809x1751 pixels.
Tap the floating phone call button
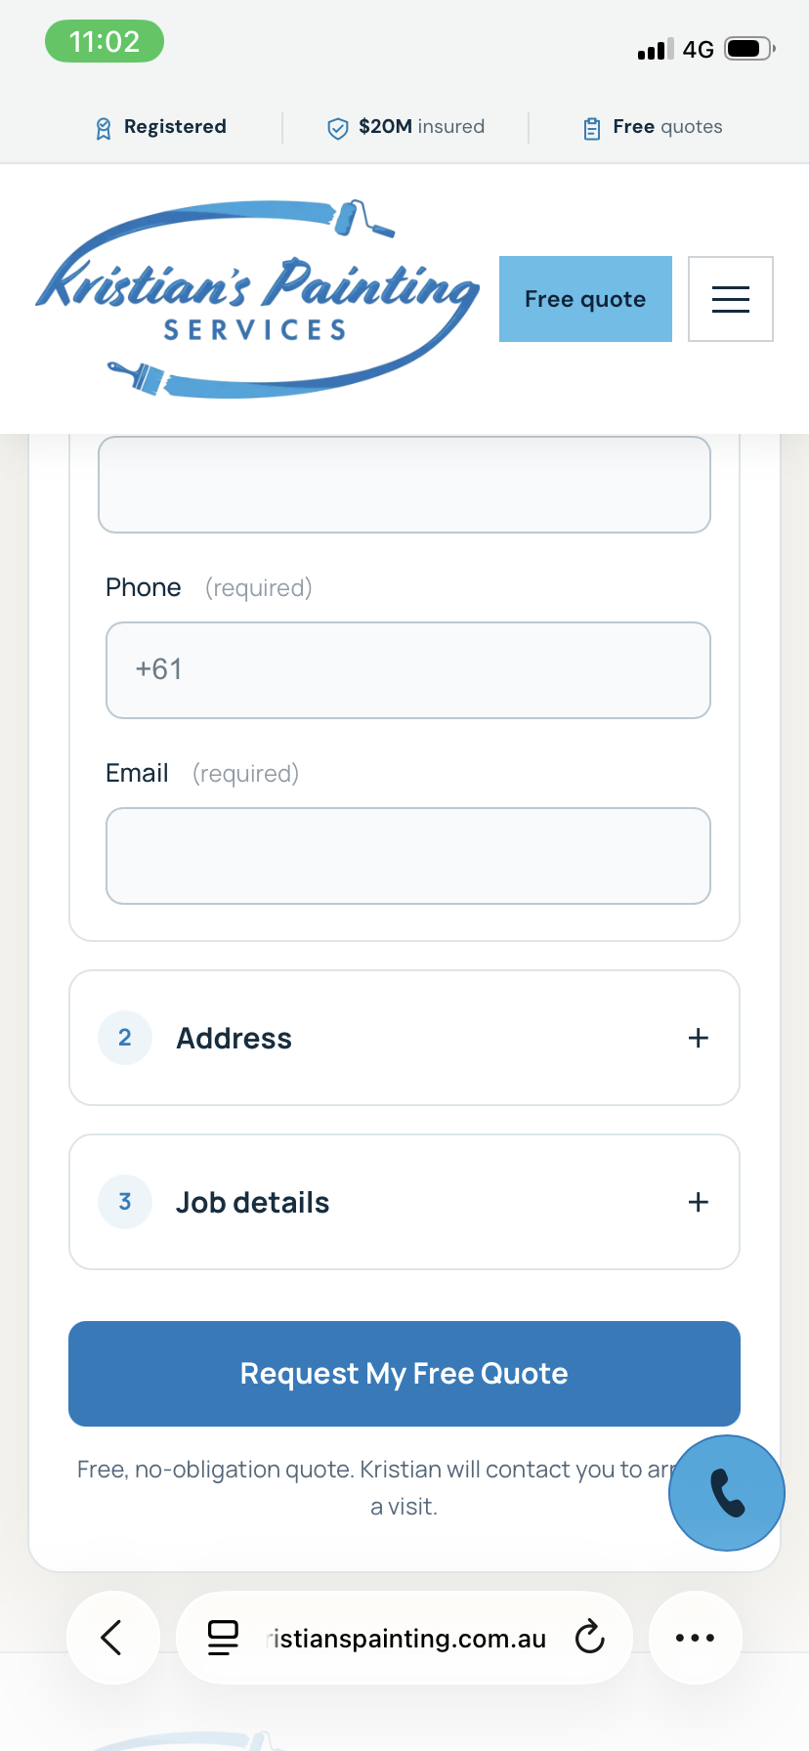[x=727, y=1493]
